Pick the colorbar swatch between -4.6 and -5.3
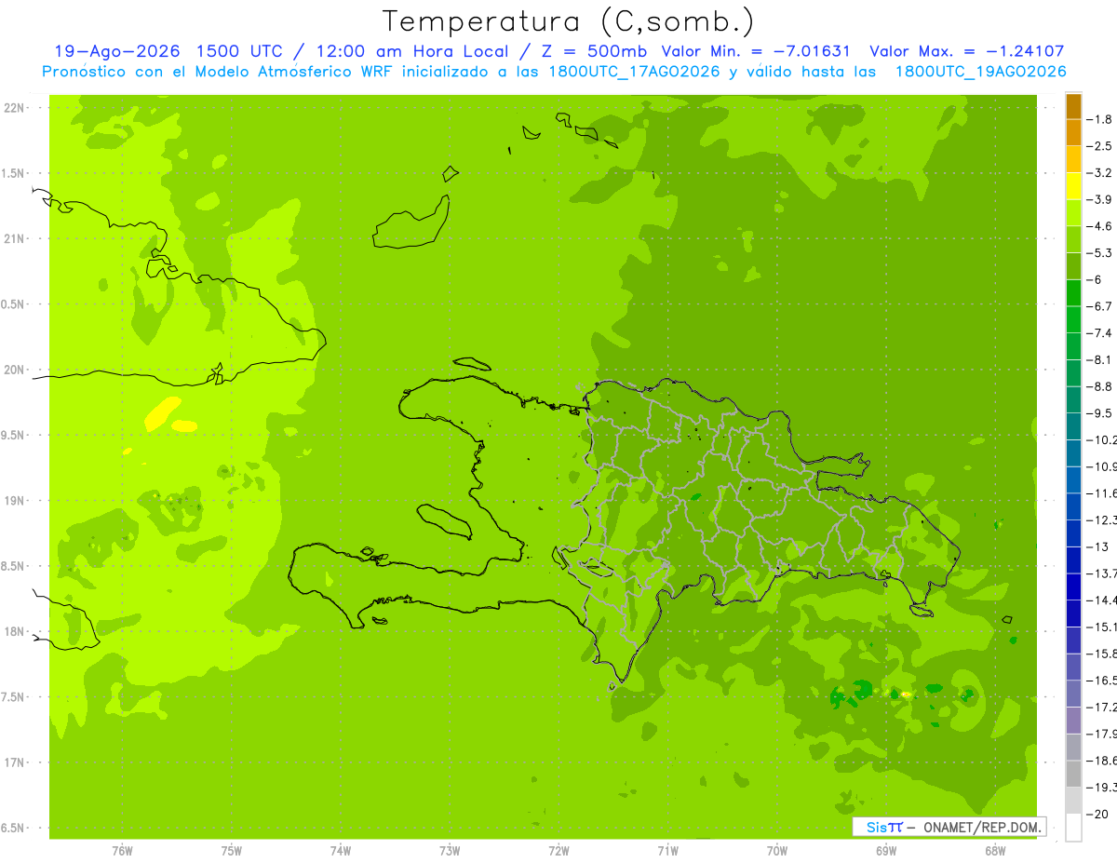 (1073, 239)
